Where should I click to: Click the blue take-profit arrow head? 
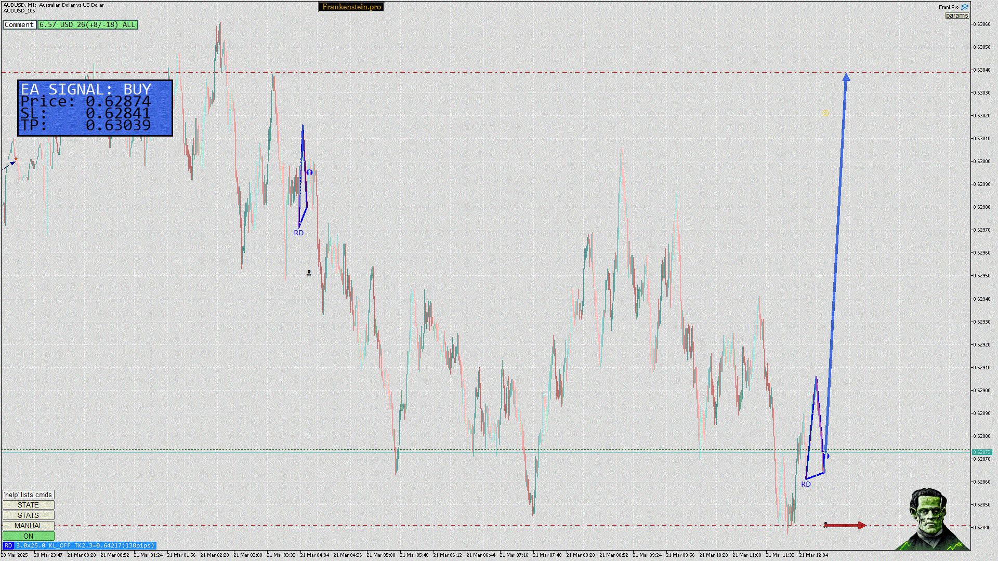point(846,77)
